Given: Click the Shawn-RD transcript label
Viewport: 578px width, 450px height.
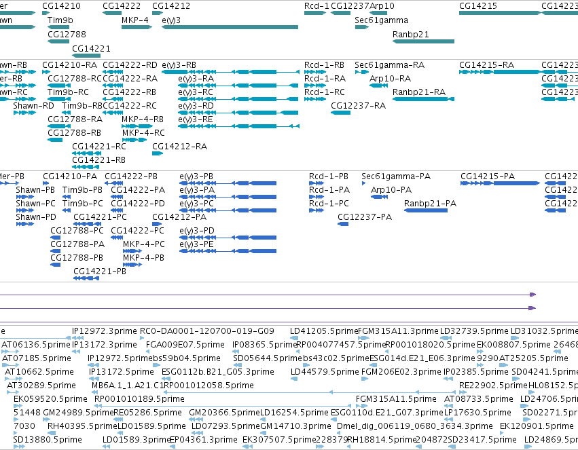Looking at the screenshot, I should pyautogui.click(x=33, y=106).
